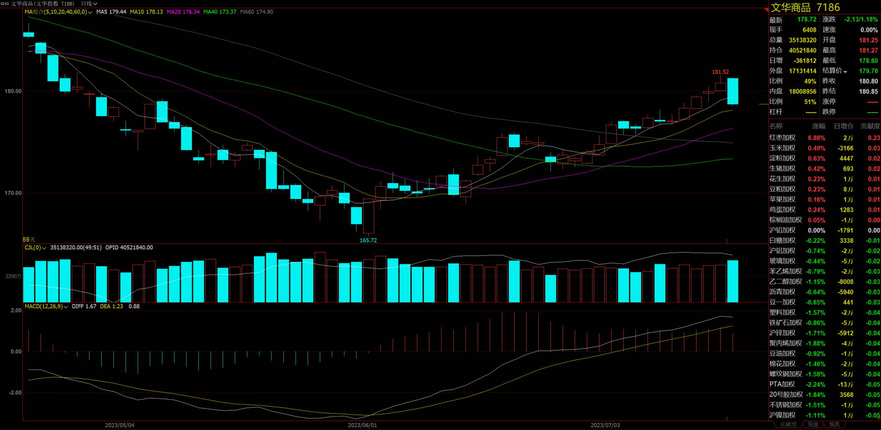Click the 181.52 high price marker

tap(720, 72)
